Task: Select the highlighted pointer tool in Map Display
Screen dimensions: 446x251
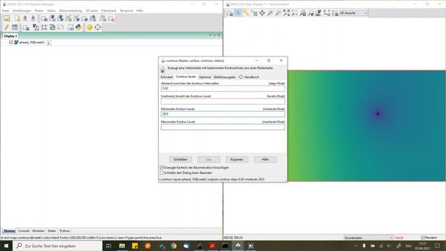Action: [238, 13]
